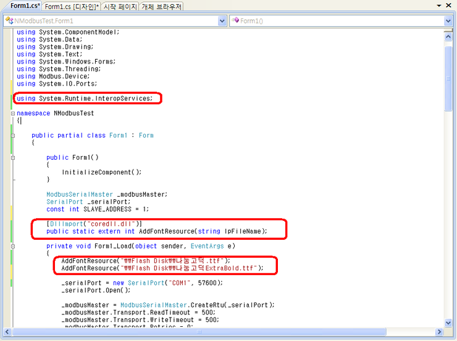Switch to the 개체 브라우저 tab

coord(162,6)
